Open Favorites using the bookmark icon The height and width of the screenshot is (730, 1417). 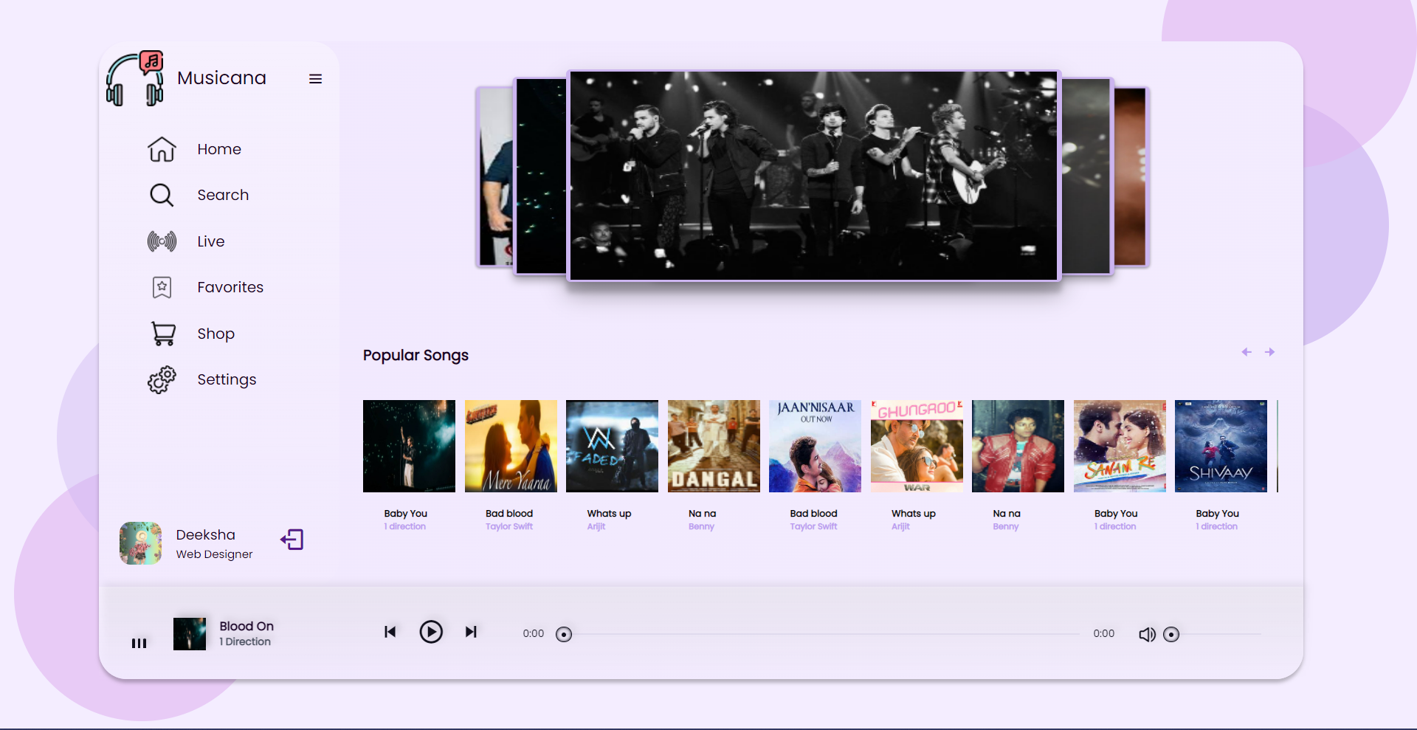161,287
